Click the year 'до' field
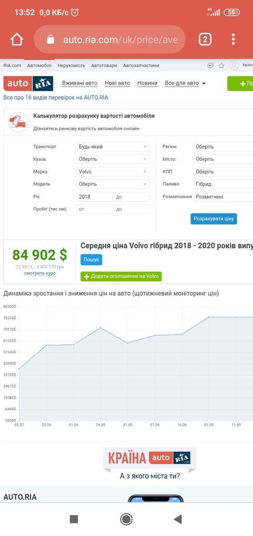 (132, 197)
